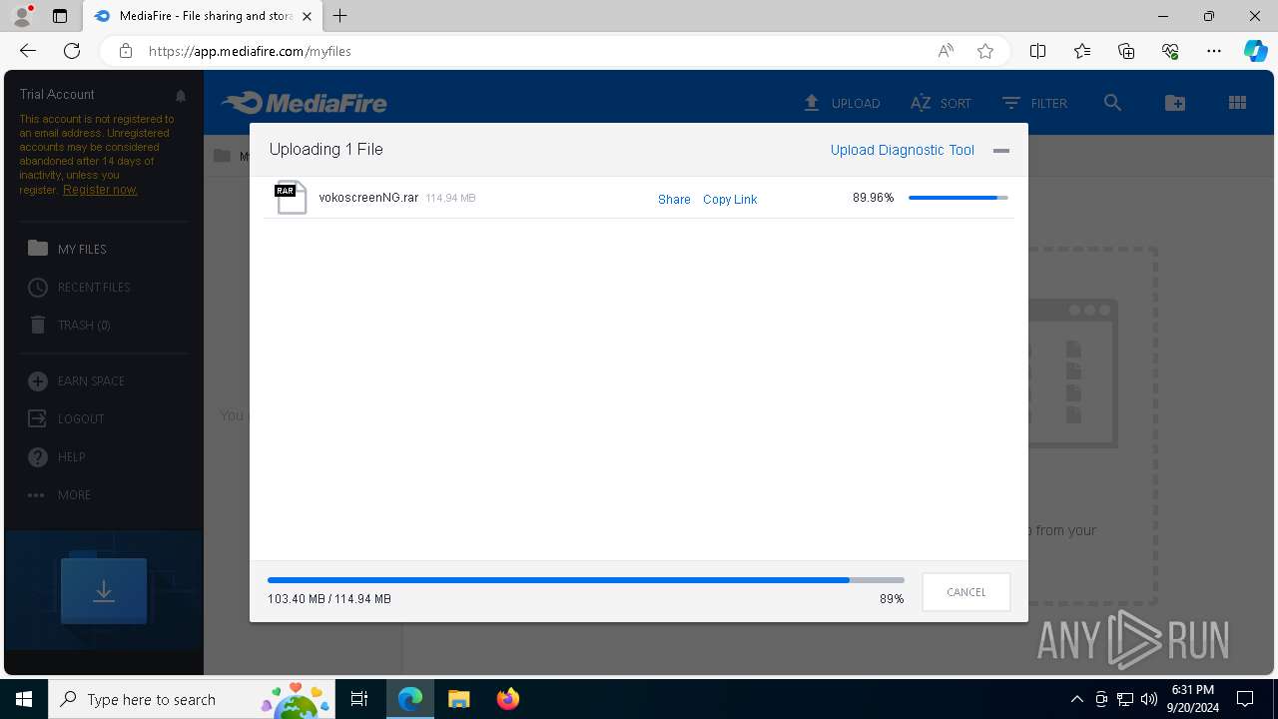Close the MediaFire browser tab
The width and height of the screenshot is (1278, 719).
[308, 16]
